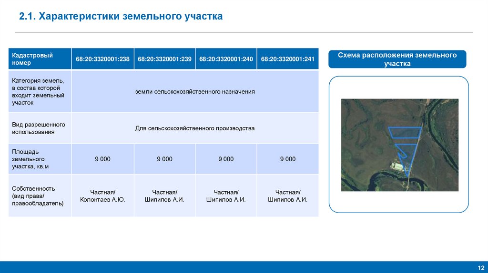The height and width of the screenshot is (273, 488).
Task: Click the 9 000 area under :241
Action: coord(288,159)
